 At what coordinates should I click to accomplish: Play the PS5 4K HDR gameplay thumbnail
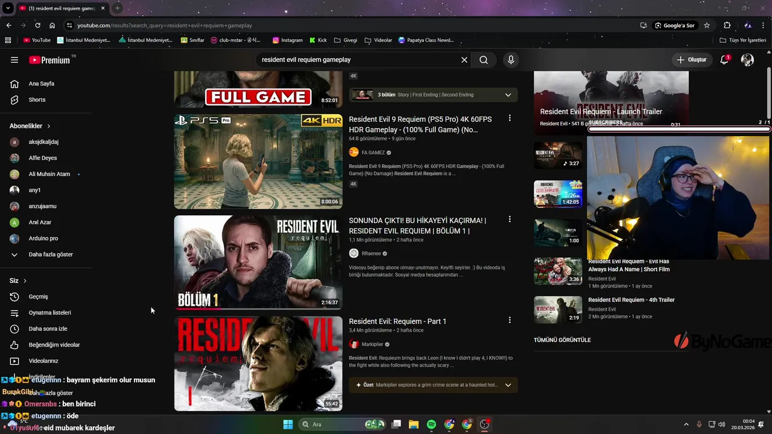click(258, 162)
